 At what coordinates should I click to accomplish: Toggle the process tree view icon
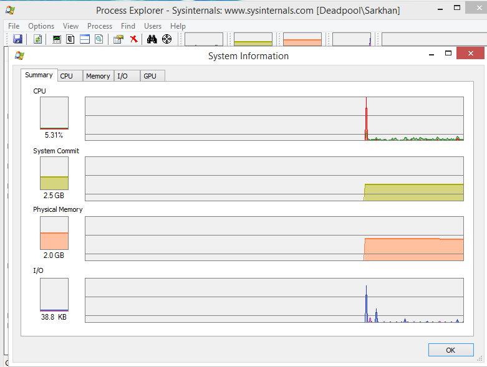[x=70, y=39]
